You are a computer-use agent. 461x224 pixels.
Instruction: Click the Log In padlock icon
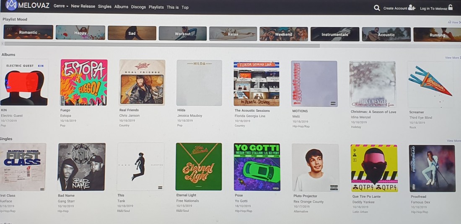coord(451,8)
